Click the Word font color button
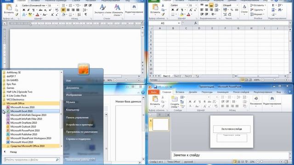This screenshot has height=165, width=294. click(38, 14)
